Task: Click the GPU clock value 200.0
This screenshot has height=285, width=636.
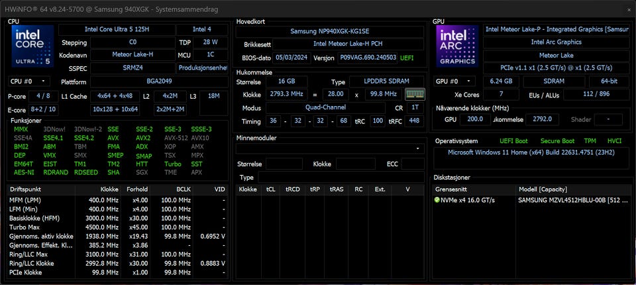Action: pos(476,119)
